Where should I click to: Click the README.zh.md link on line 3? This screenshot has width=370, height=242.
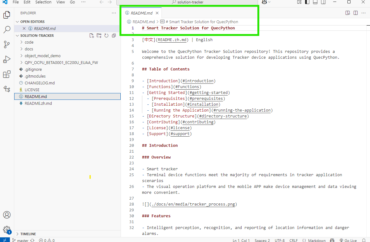tap(172, 40)
